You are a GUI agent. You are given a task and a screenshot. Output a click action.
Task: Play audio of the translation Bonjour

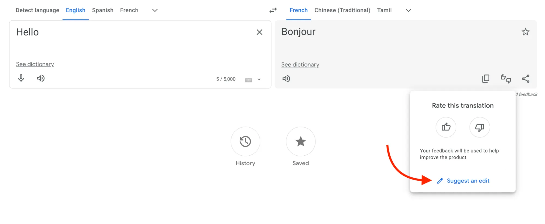[x=286, y=79]
